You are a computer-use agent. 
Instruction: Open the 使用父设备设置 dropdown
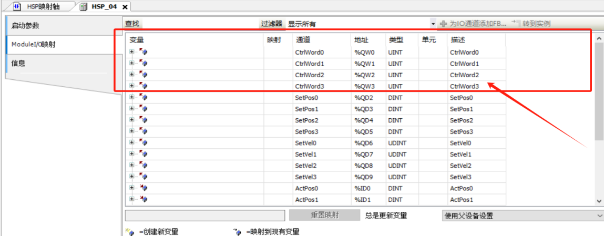[523, 216]
